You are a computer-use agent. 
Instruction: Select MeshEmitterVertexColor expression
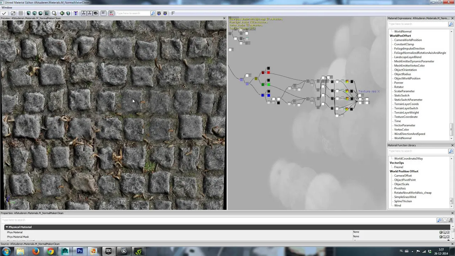[x=409, y=65]
